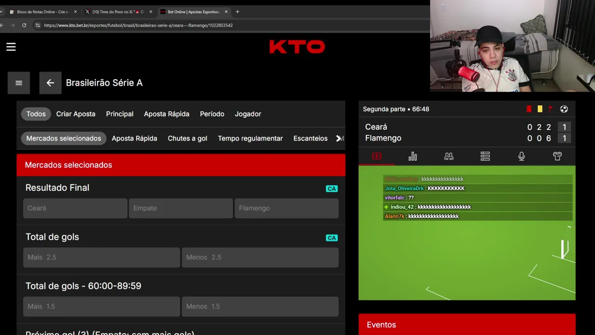The width and height of the screenshot is (595, 335).
Task: Bet on Flamengo in Resultado Final
Action: (x=286, y=208)
